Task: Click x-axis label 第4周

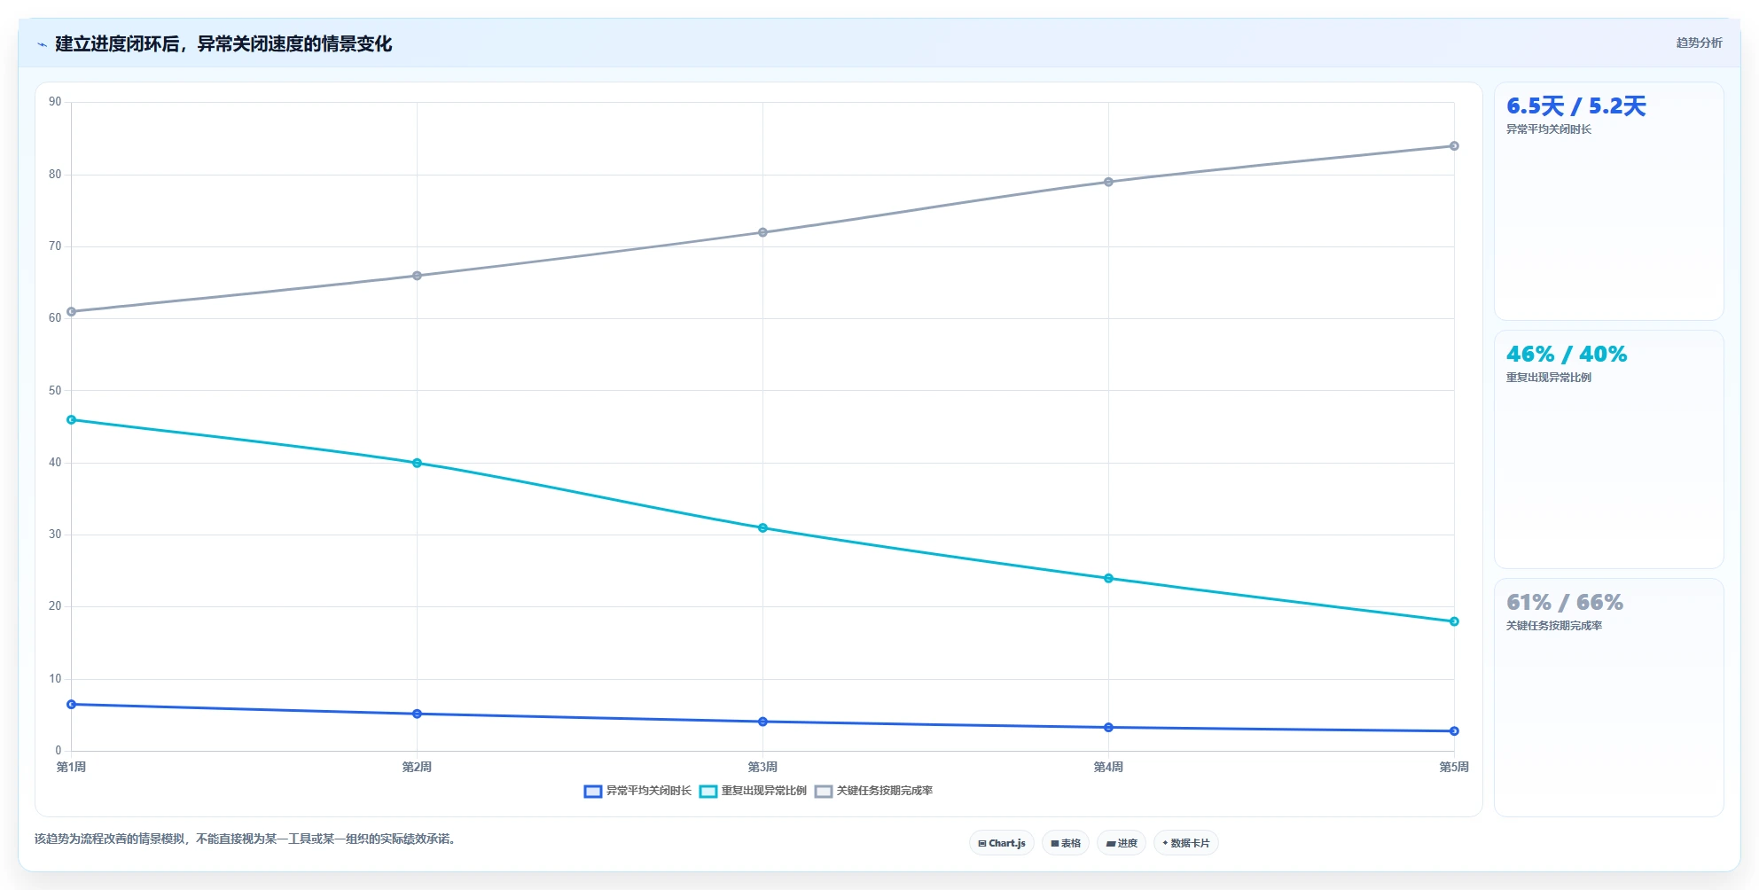Action: tap(1108, 767)
